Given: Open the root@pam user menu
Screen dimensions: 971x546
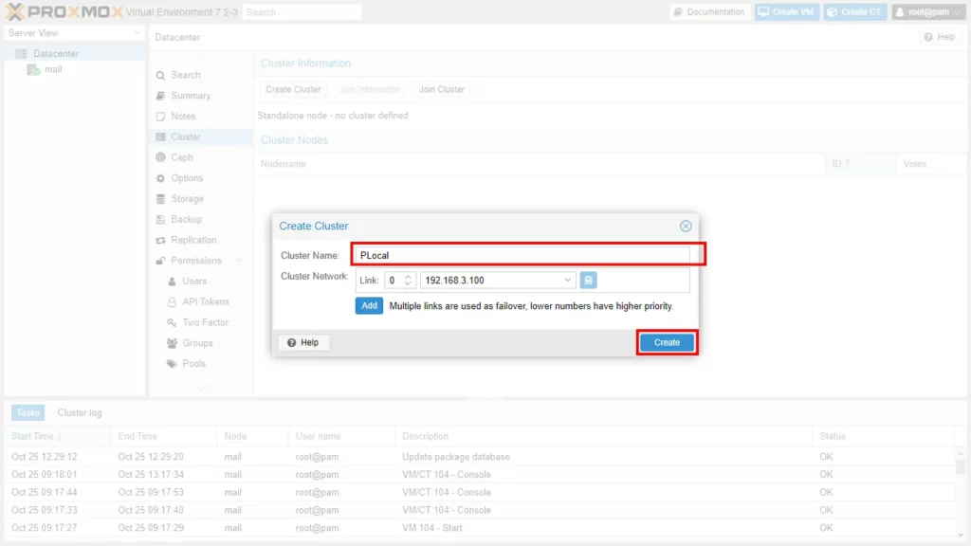Looking at the screenshot, I should 927,12.
